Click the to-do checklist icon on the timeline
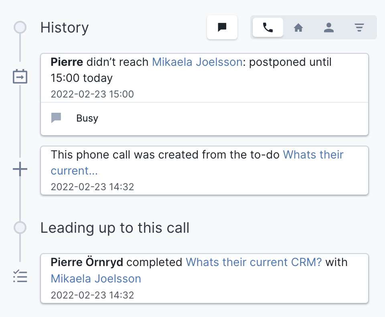The height and width of the screenshot is (317, 385). click(x=20, y=276)
